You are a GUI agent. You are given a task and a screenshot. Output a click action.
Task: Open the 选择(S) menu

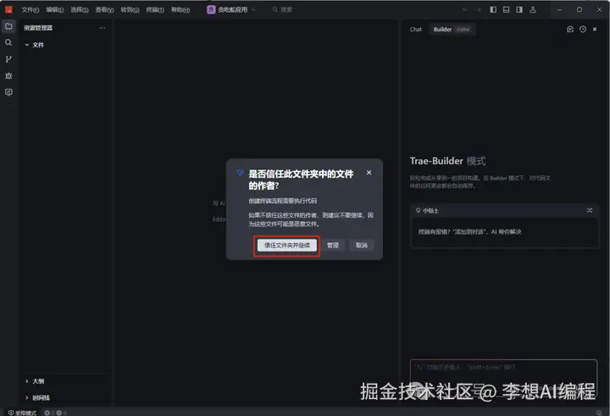(x=80, y=9)
